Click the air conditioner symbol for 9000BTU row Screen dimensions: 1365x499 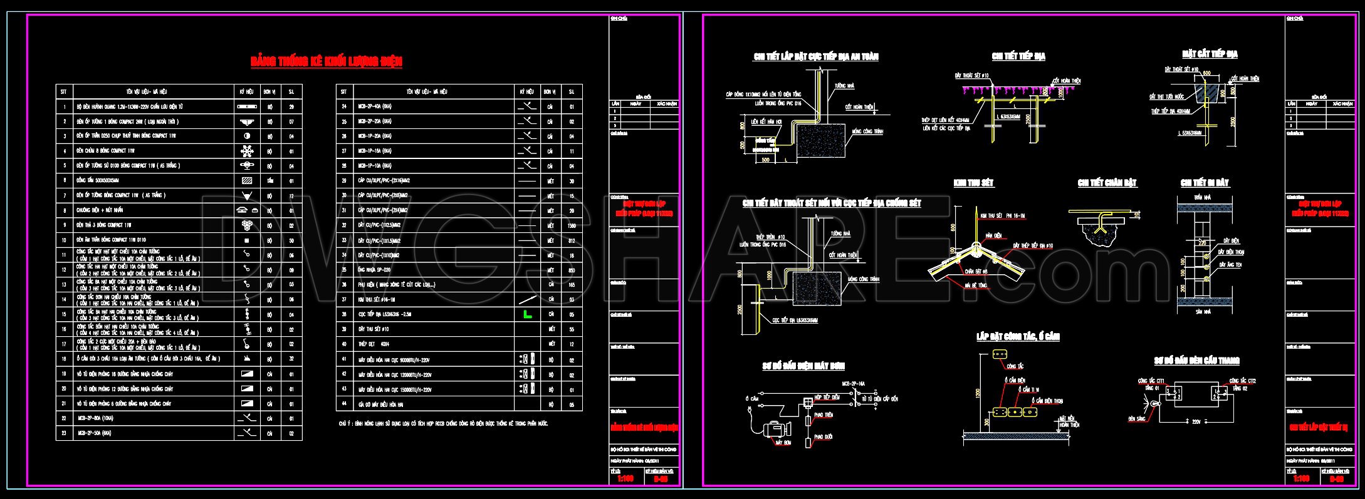click(x=528, y=359)
